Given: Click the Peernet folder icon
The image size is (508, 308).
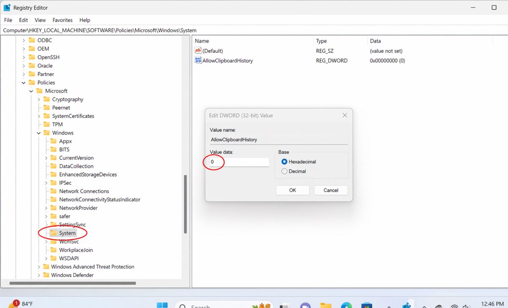Looking at the screenshot, I should (x=47, y=108).
